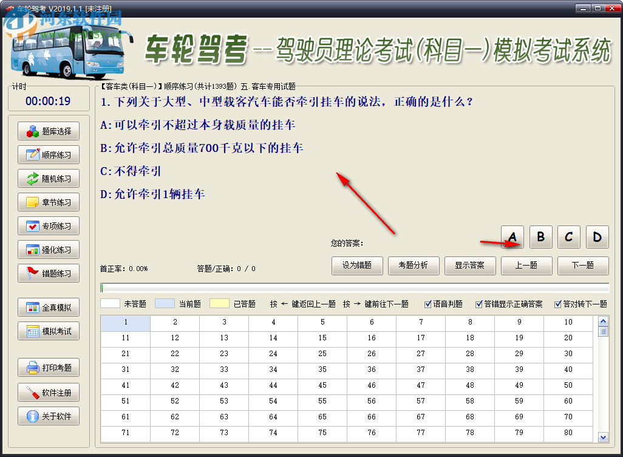Click option text B: 允许牵引总质量700千克以下的挂车
623x457 pixels.
[202, 148]
